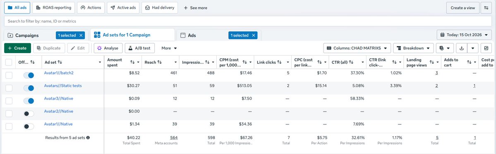Sort the Adds to cart column arrows icon
The width and height of the screenshot is (496, 154).
[469, 62]
